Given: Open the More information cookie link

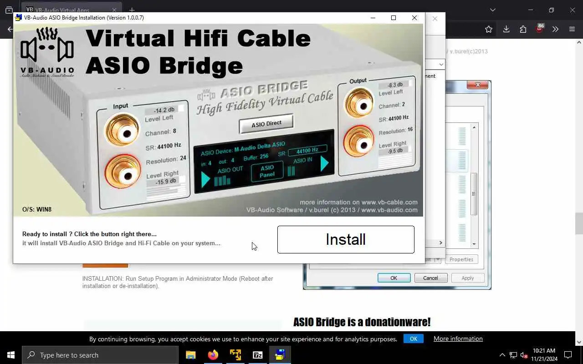Looking at the screenshot, I should click(458, 339).
